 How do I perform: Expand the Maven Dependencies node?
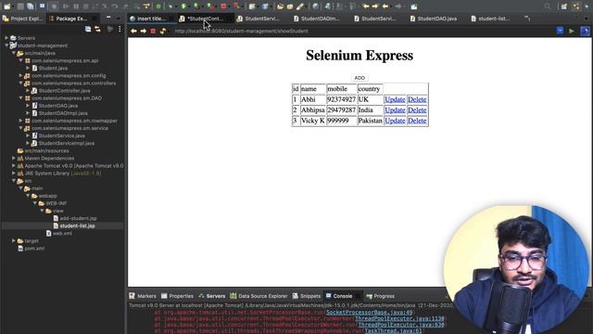point(14,158)
